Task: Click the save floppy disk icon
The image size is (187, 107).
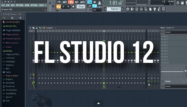Action: click(x=182, y=3)
